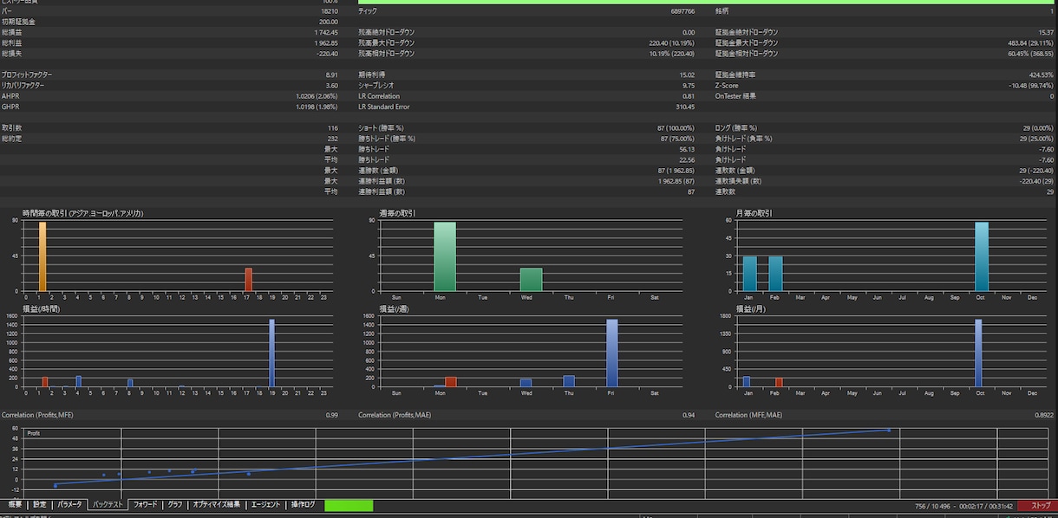Click the ロング (勝率 %) value 29 (0.00%)
Viewport: 1058px width, 518px height.
(1036, 128)
